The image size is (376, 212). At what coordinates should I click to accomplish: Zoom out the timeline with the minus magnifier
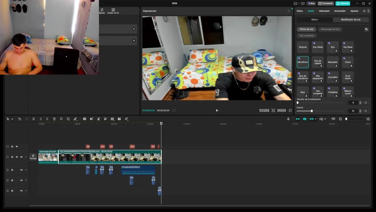point(340,119)
